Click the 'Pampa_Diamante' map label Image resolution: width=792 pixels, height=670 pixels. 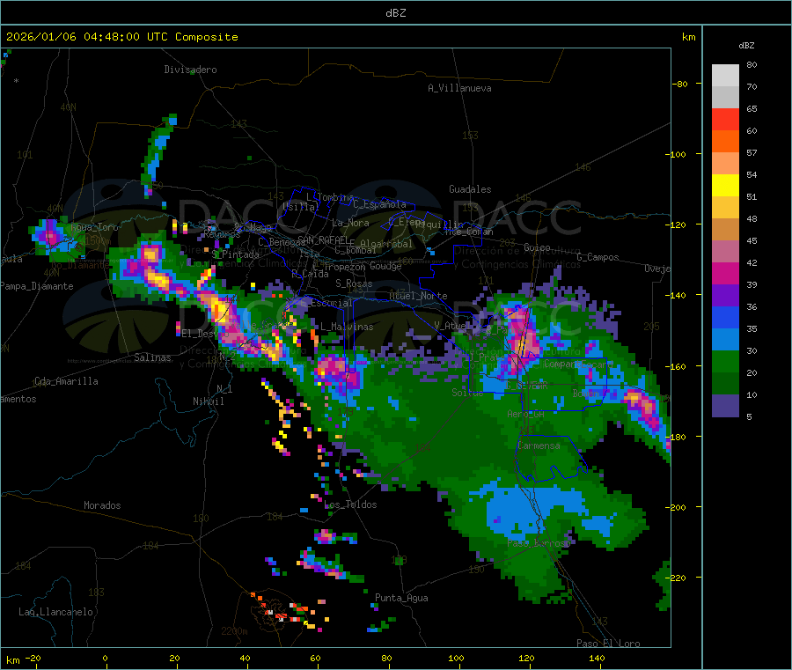pos(36,286)
